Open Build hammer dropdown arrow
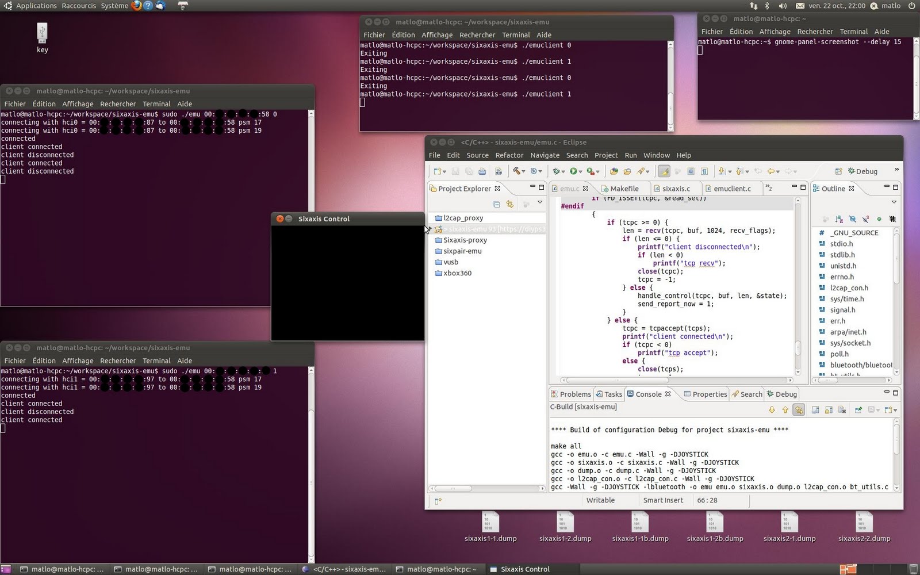Screen dimensions: 920x575 (x=523, y=172)
